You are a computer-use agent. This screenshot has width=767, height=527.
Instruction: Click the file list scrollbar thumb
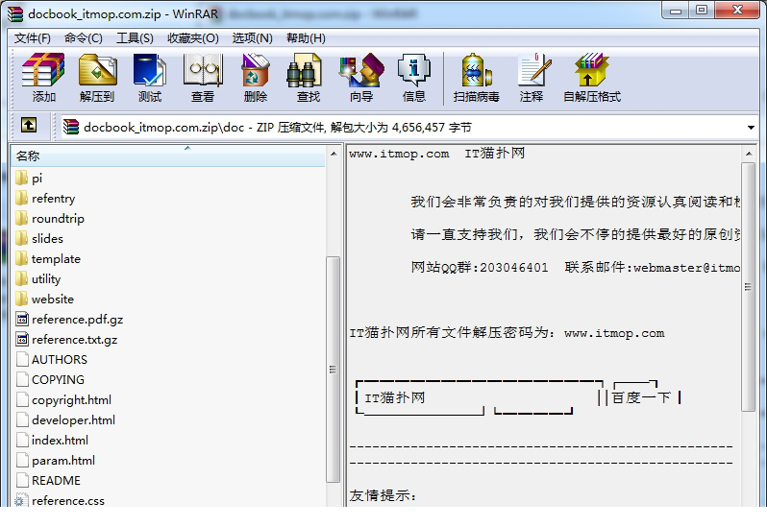(x=334, y=370)
